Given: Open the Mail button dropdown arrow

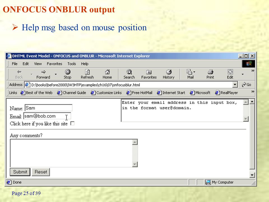Looking at the screenshot, I should tap(194, 72).
